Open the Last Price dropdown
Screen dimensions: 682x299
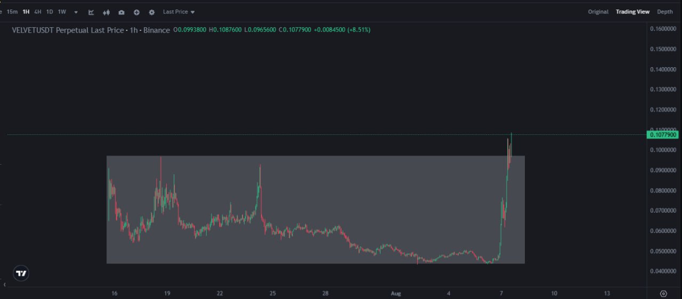178,12
